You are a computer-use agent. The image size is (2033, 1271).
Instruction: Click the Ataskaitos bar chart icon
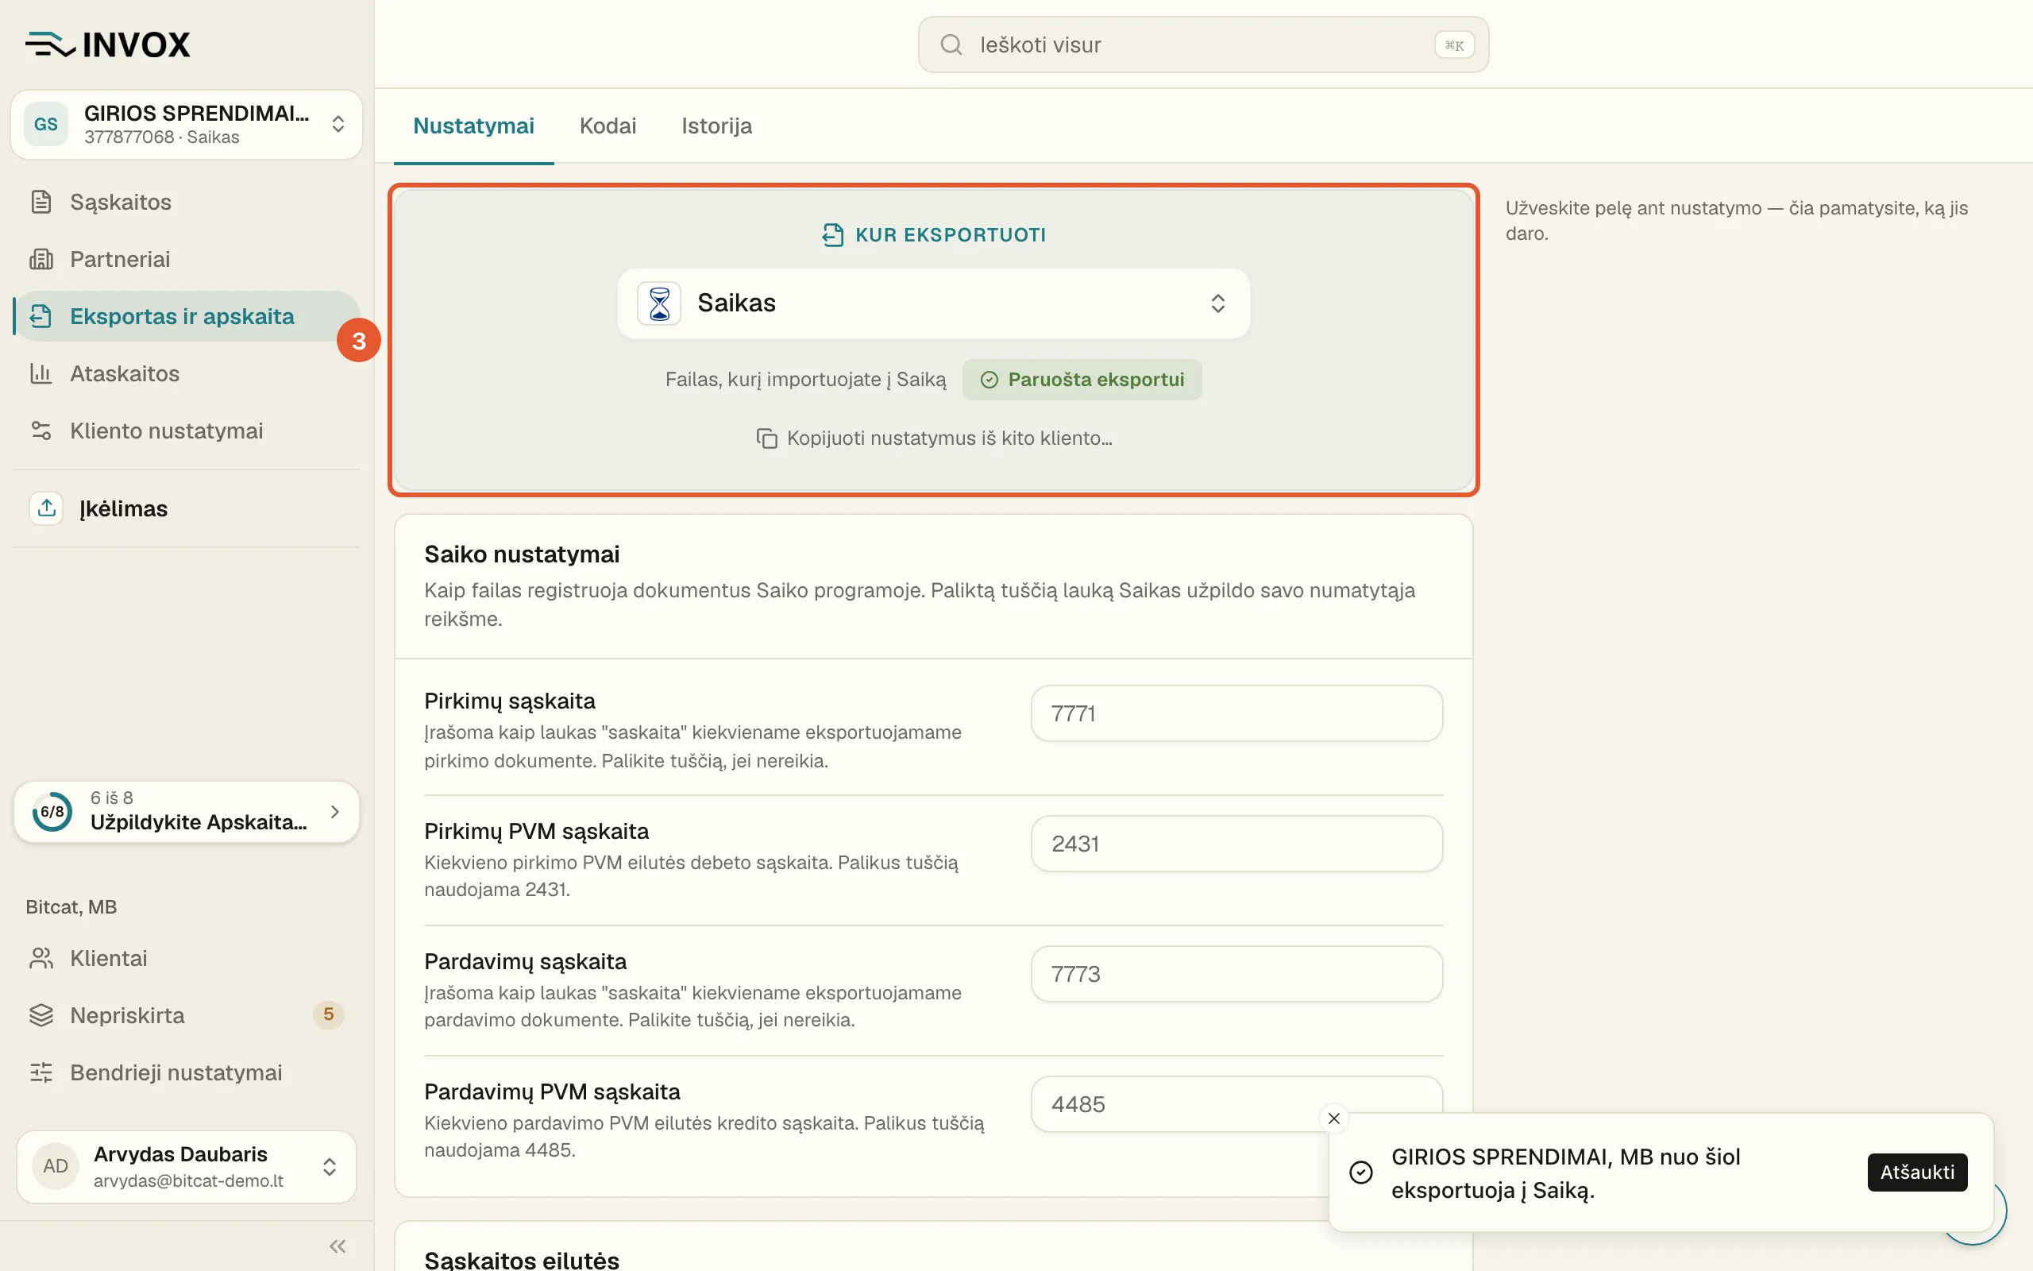[41, 373]
